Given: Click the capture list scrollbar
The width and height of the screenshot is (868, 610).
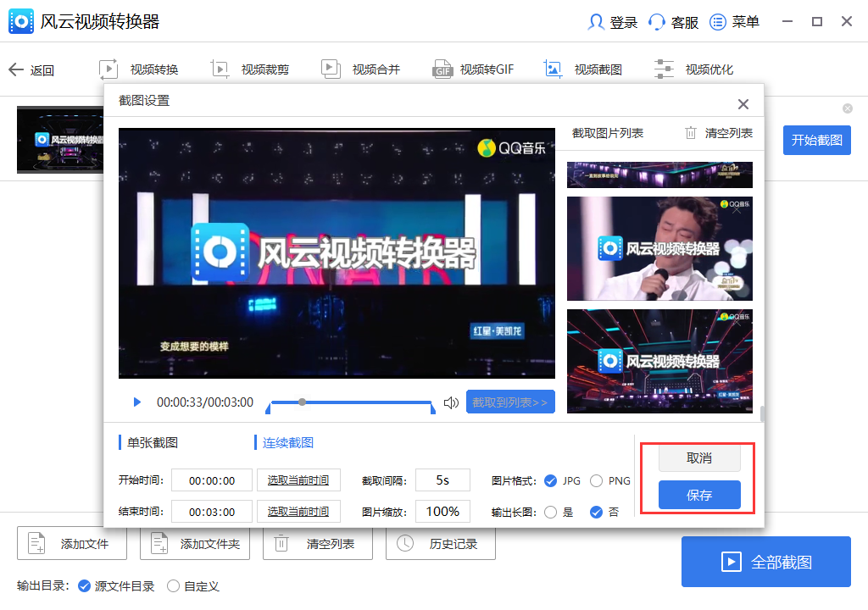Looking at the screenshot, I should point(762,413).
